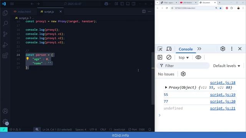Open the notifications bell in the status bar
This screenshot has width=246, height=138.
150,130
